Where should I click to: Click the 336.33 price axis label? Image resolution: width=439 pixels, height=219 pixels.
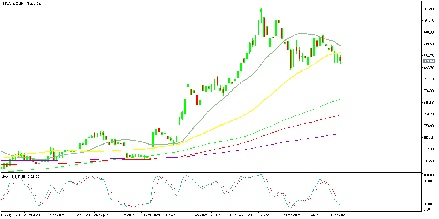pos(428,91)
